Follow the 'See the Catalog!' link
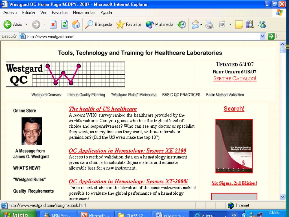Image resolution: width=289 pixels, height=217 pixels. [x=235, y=79]
